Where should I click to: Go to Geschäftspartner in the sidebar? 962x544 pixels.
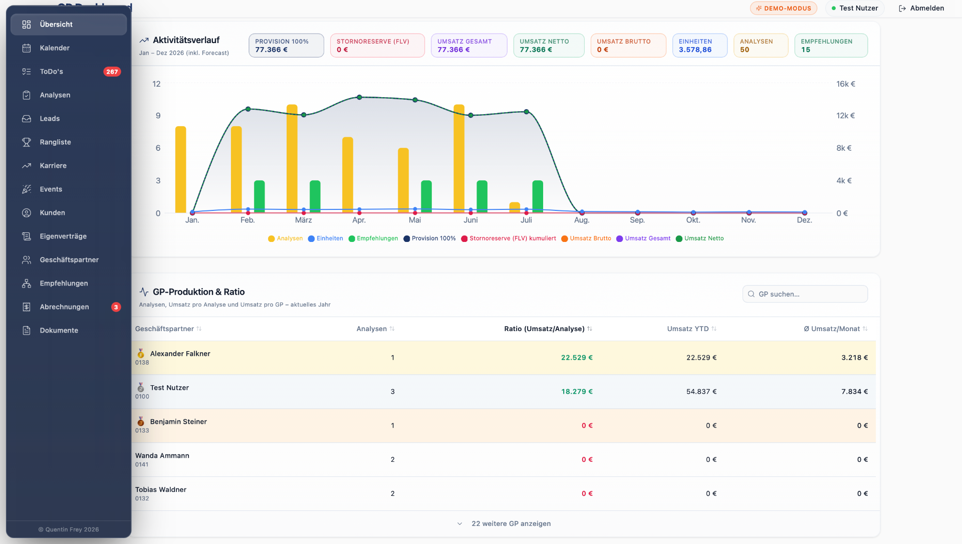coord(69,260)
